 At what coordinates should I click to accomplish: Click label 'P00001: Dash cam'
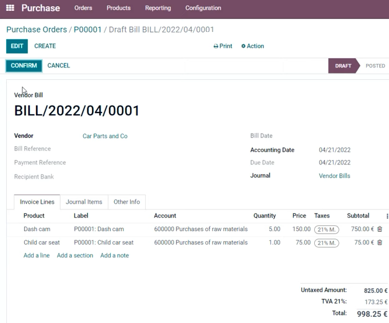99,229
